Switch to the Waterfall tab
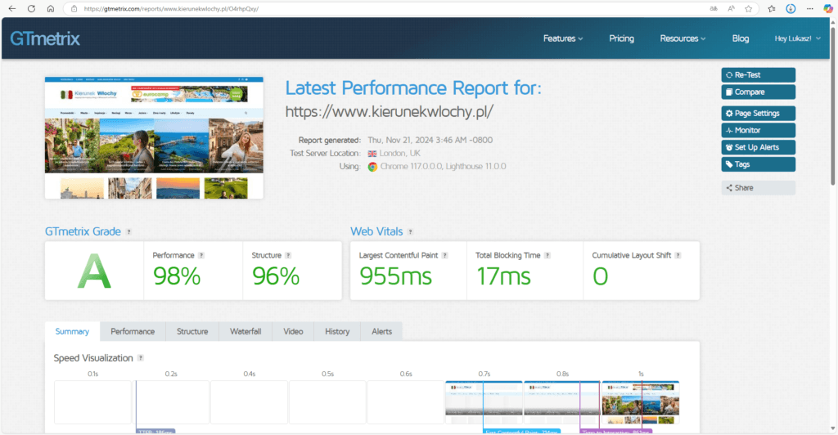 (x=246, y=331)
